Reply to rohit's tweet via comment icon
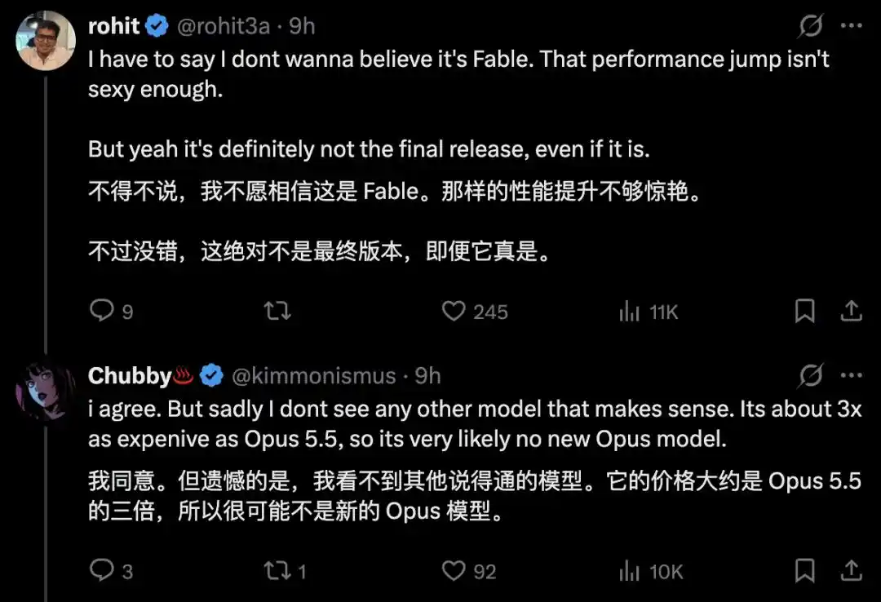Image resolution: width=881 pixels, height=602 pixels. coord(102,310)
